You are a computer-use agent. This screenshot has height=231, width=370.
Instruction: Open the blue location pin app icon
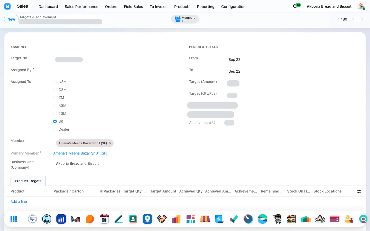coord(147,219)
